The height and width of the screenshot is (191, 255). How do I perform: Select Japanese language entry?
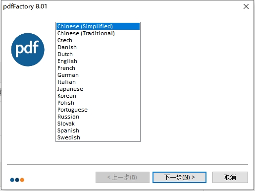pyautogui.click(x=98, y=89)
